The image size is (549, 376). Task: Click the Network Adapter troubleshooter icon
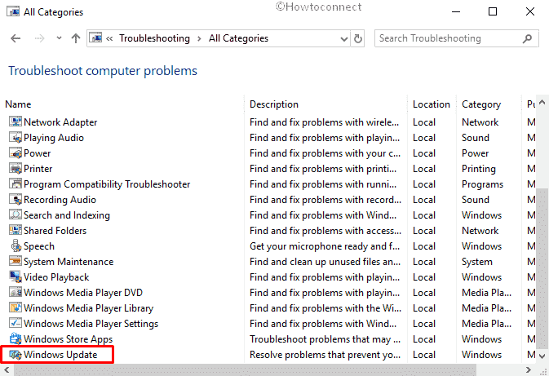15,122
